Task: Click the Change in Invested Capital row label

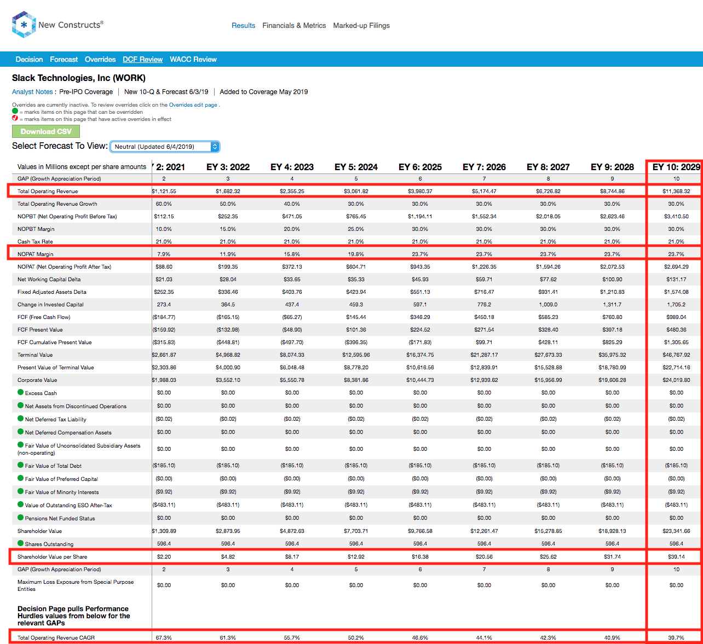Action: pyautogui.click(x=50, y=305)
